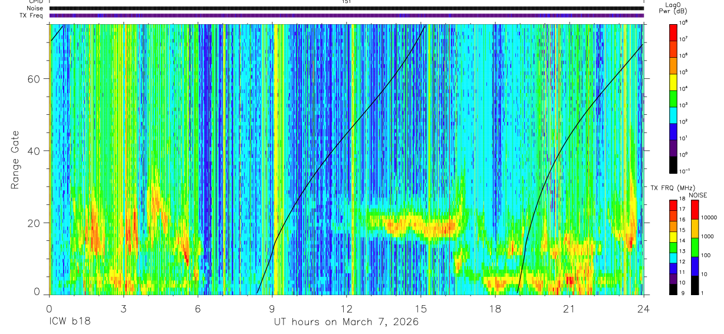Click the blue segment of the TX FRQ bar

tap(673, 268)
